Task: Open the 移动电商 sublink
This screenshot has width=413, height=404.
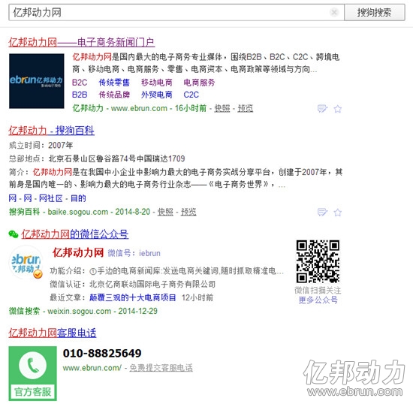Action: tap(157, 83)
